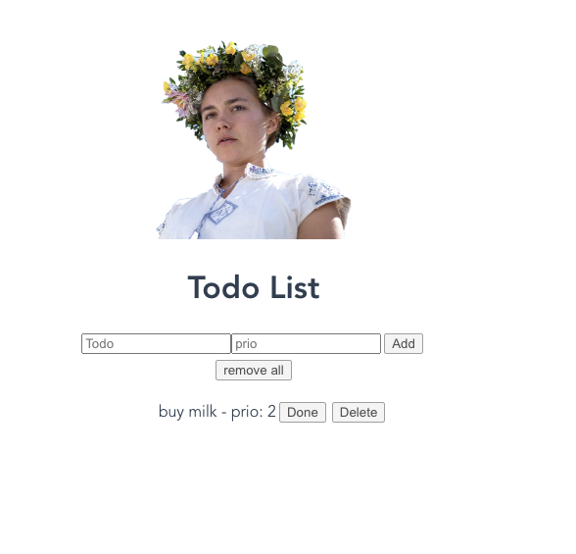Complete the milk task via Done
The image size is (576, 554).
[x=303, y=412]
